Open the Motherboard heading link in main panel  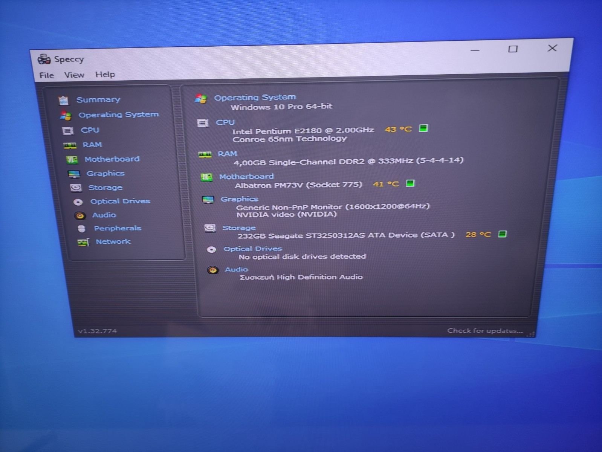click(x=247, y=176)
